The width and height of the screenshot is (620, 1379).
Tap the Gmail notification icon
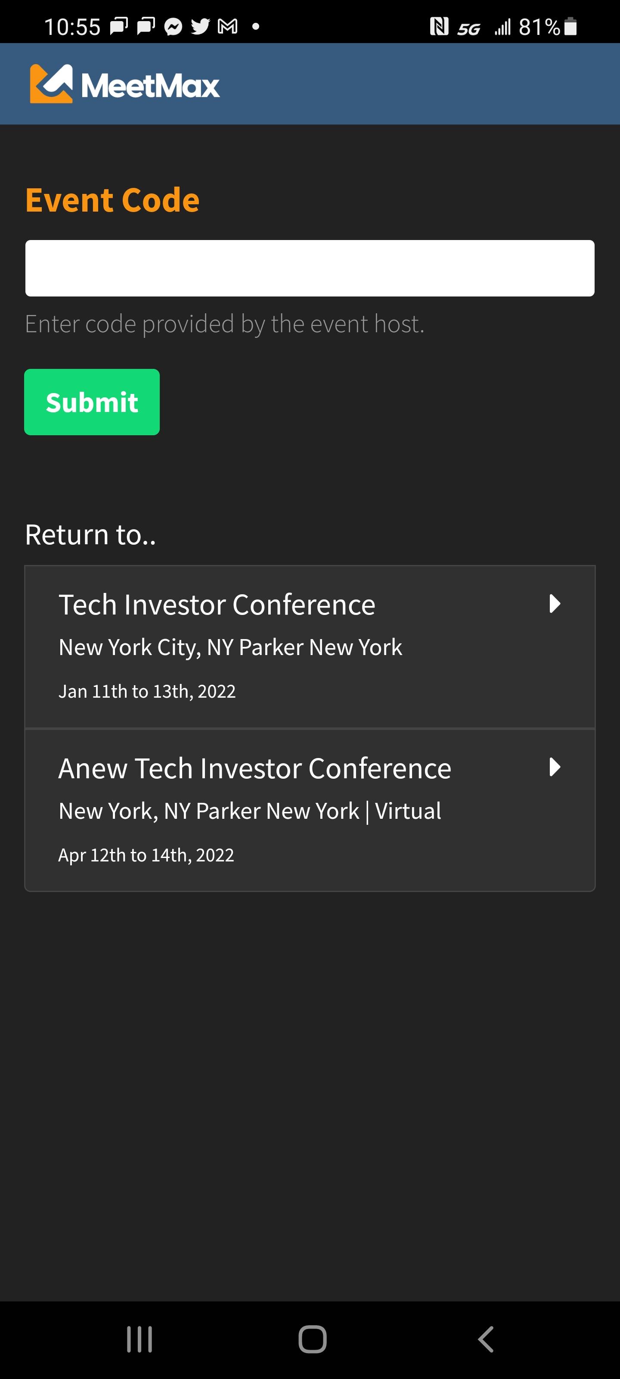click(228, 26)
